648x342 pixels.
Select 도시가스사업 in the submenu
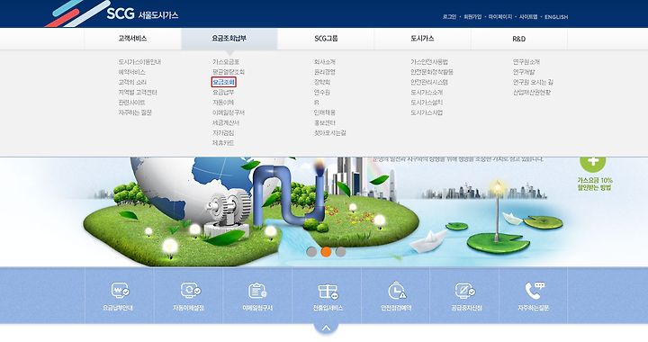(427, 112)
